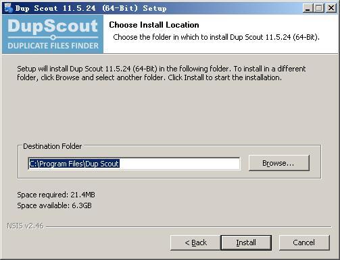Close the setup window

coord(331,8)
